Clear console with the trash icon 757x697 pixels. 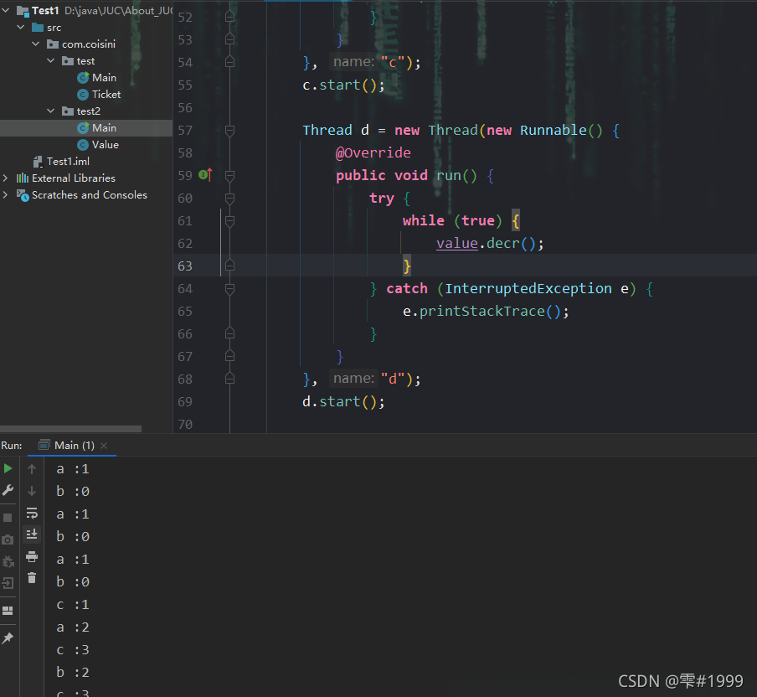(x=32, y=578)
